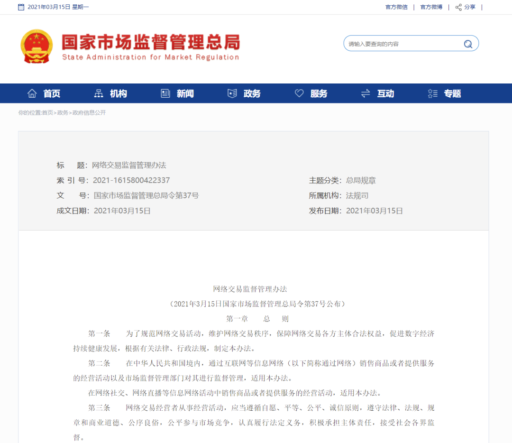Open the 官方微博 link
The image size is (512, 443).
[x=431, y=7]
